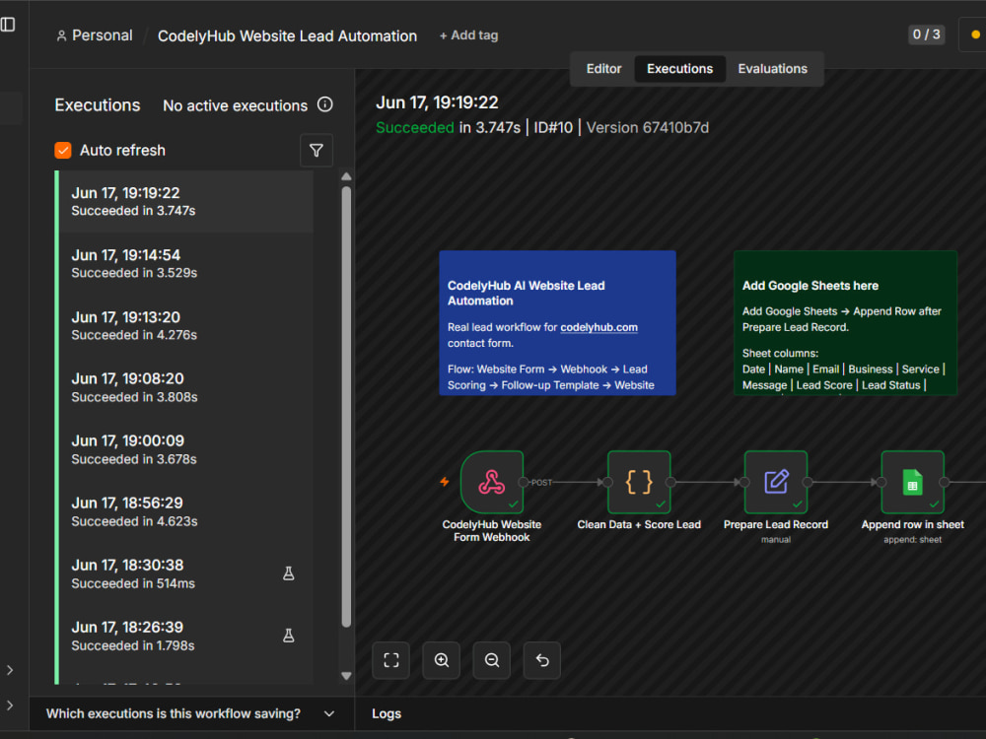986x739 pixels.
Task: Click the flask icon on 18:30:38 execution
Action: point(289,573)
